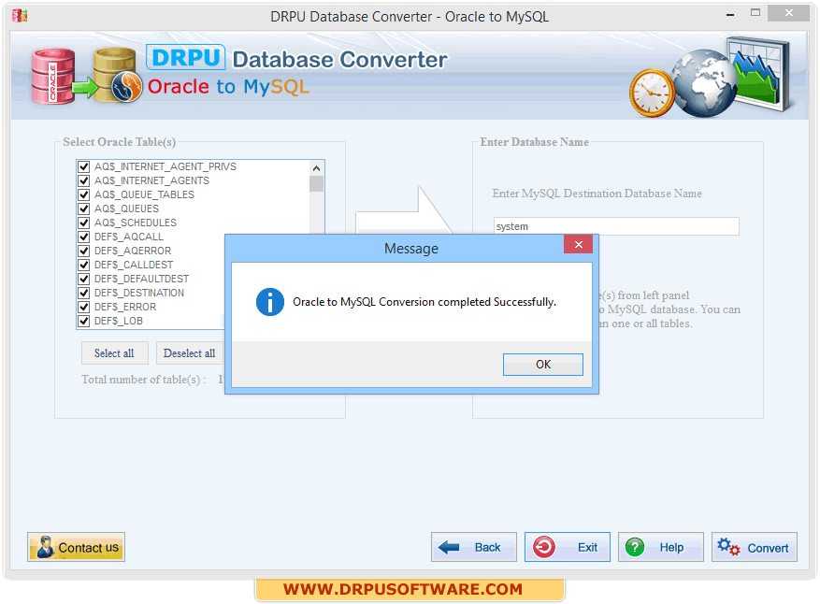Minimize the Database Converter window
Screen dimensions: 820x604
click(x=730, y=15)
